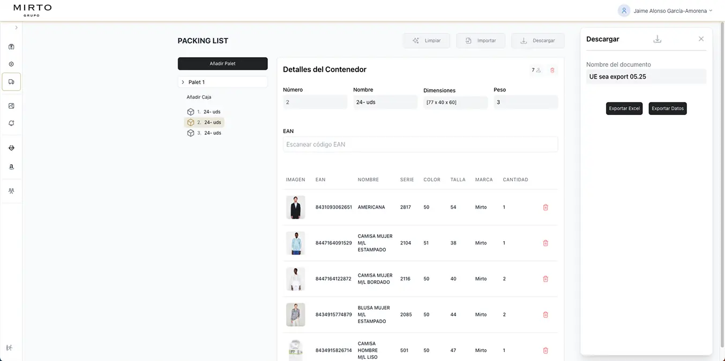Image resolution: width=725 pixels, height=361 pixels.
Task: Select box 3. 24- uds
Action: 204,133
